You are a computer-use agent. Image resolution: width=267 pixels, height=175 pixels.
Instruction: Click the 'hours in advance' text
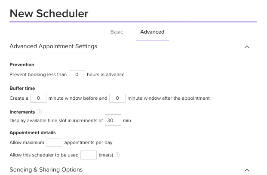(106, 74)
